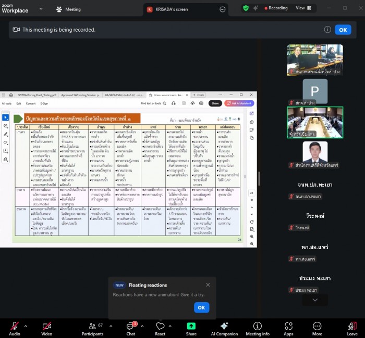Click the encryption shield icon

click(x=246, y=8)
